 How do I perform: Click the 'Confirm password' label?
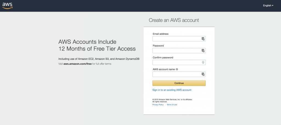(163, 58)
